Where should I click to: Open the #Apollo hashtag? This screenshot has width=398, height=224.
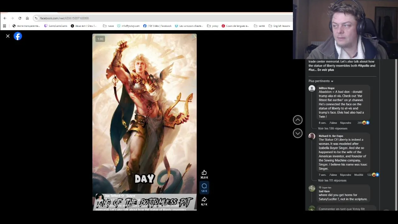pyautogui.click(x=363, y=66)
